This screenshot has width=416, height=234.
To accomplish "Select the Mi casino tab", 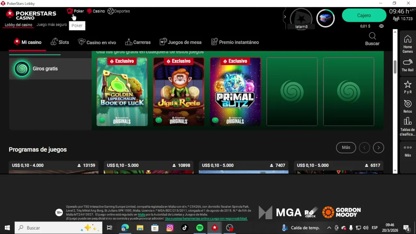I will [x=28, y=42].
